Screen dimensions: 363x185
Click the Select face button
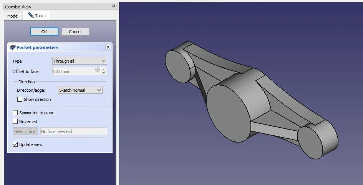25,131
